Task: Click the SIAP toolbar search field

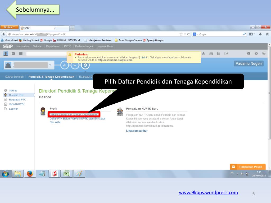Action: click(x=46, y=53)
